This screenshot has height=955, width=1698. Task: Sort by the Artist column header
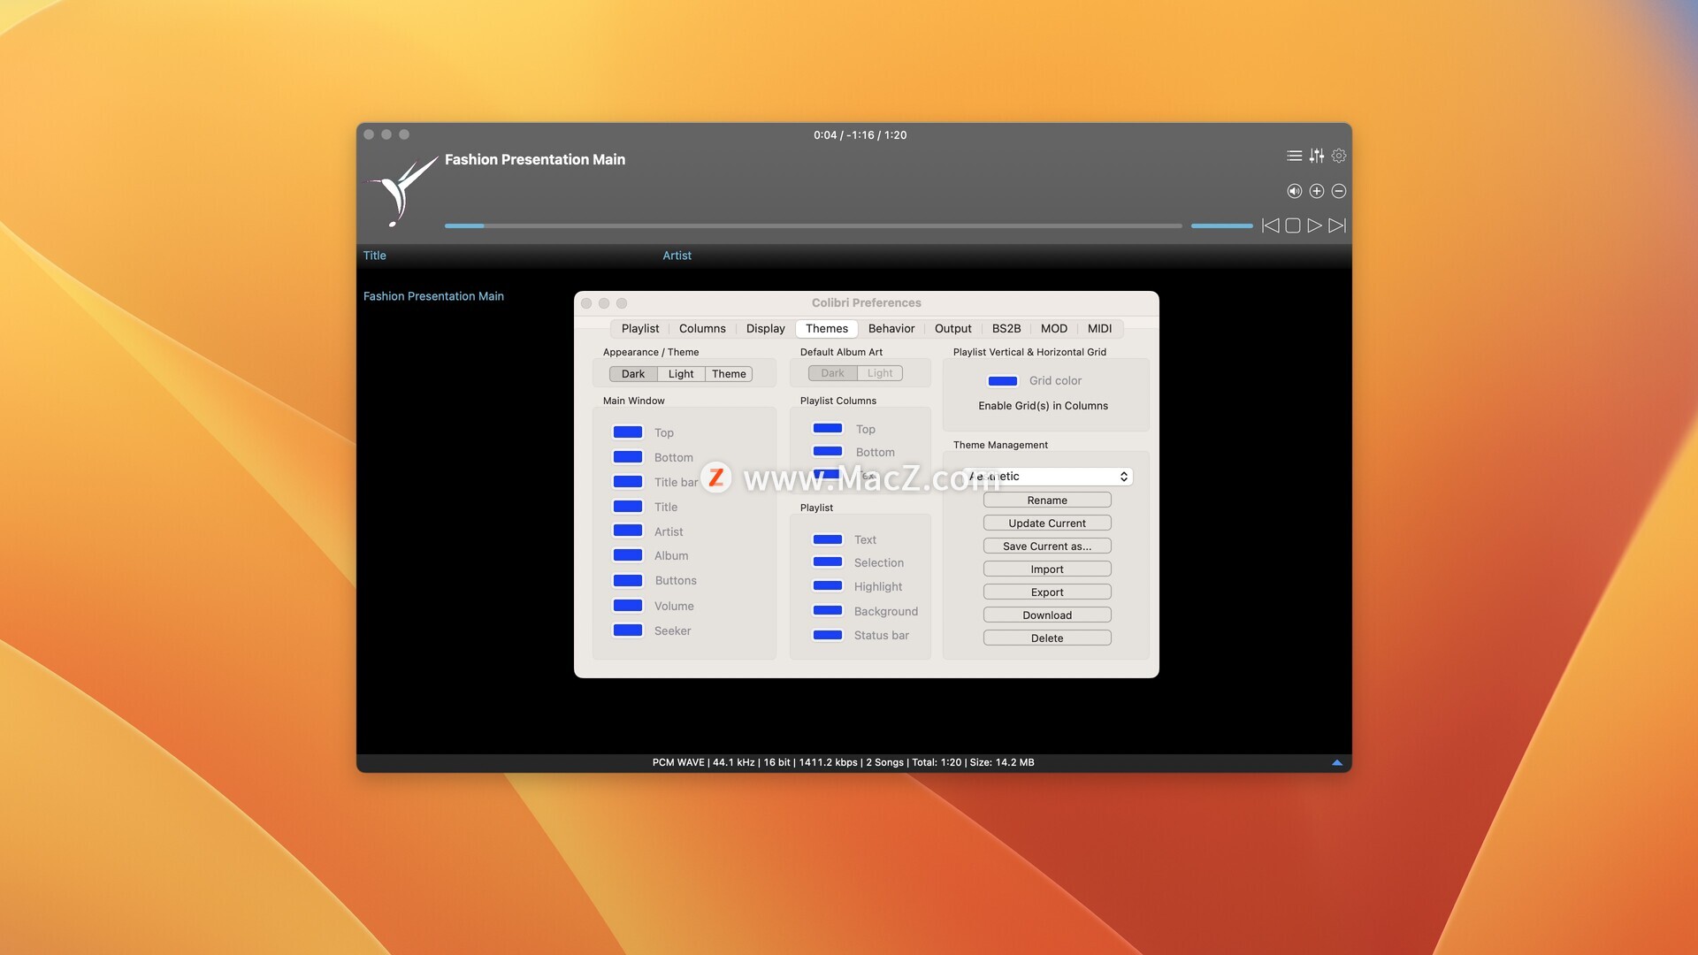pos(677,256)
